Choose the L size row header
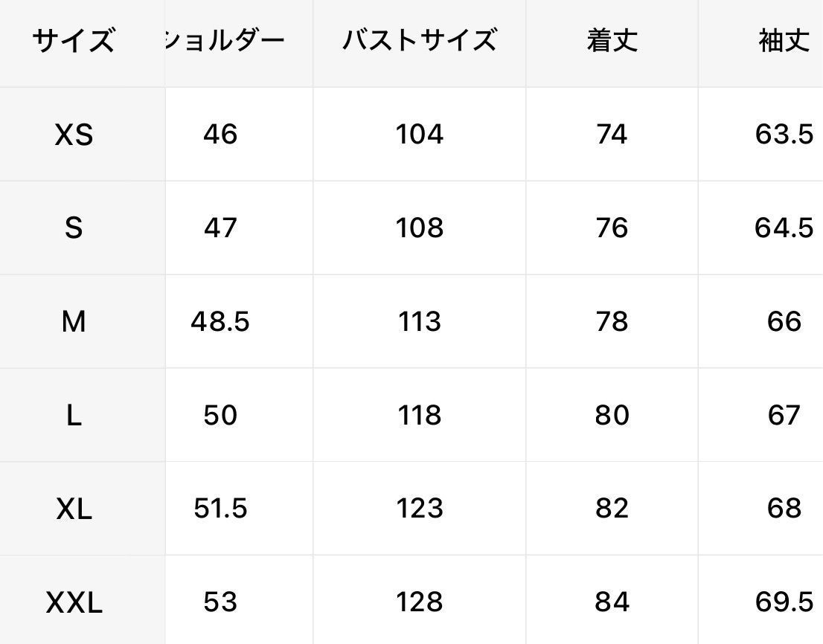823x644 pixels. click(x=74, y=416)
